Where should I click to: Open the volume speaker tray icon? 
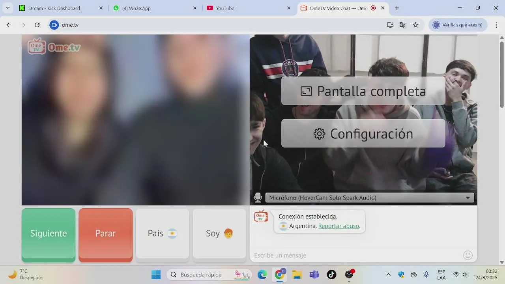point(465,275)
